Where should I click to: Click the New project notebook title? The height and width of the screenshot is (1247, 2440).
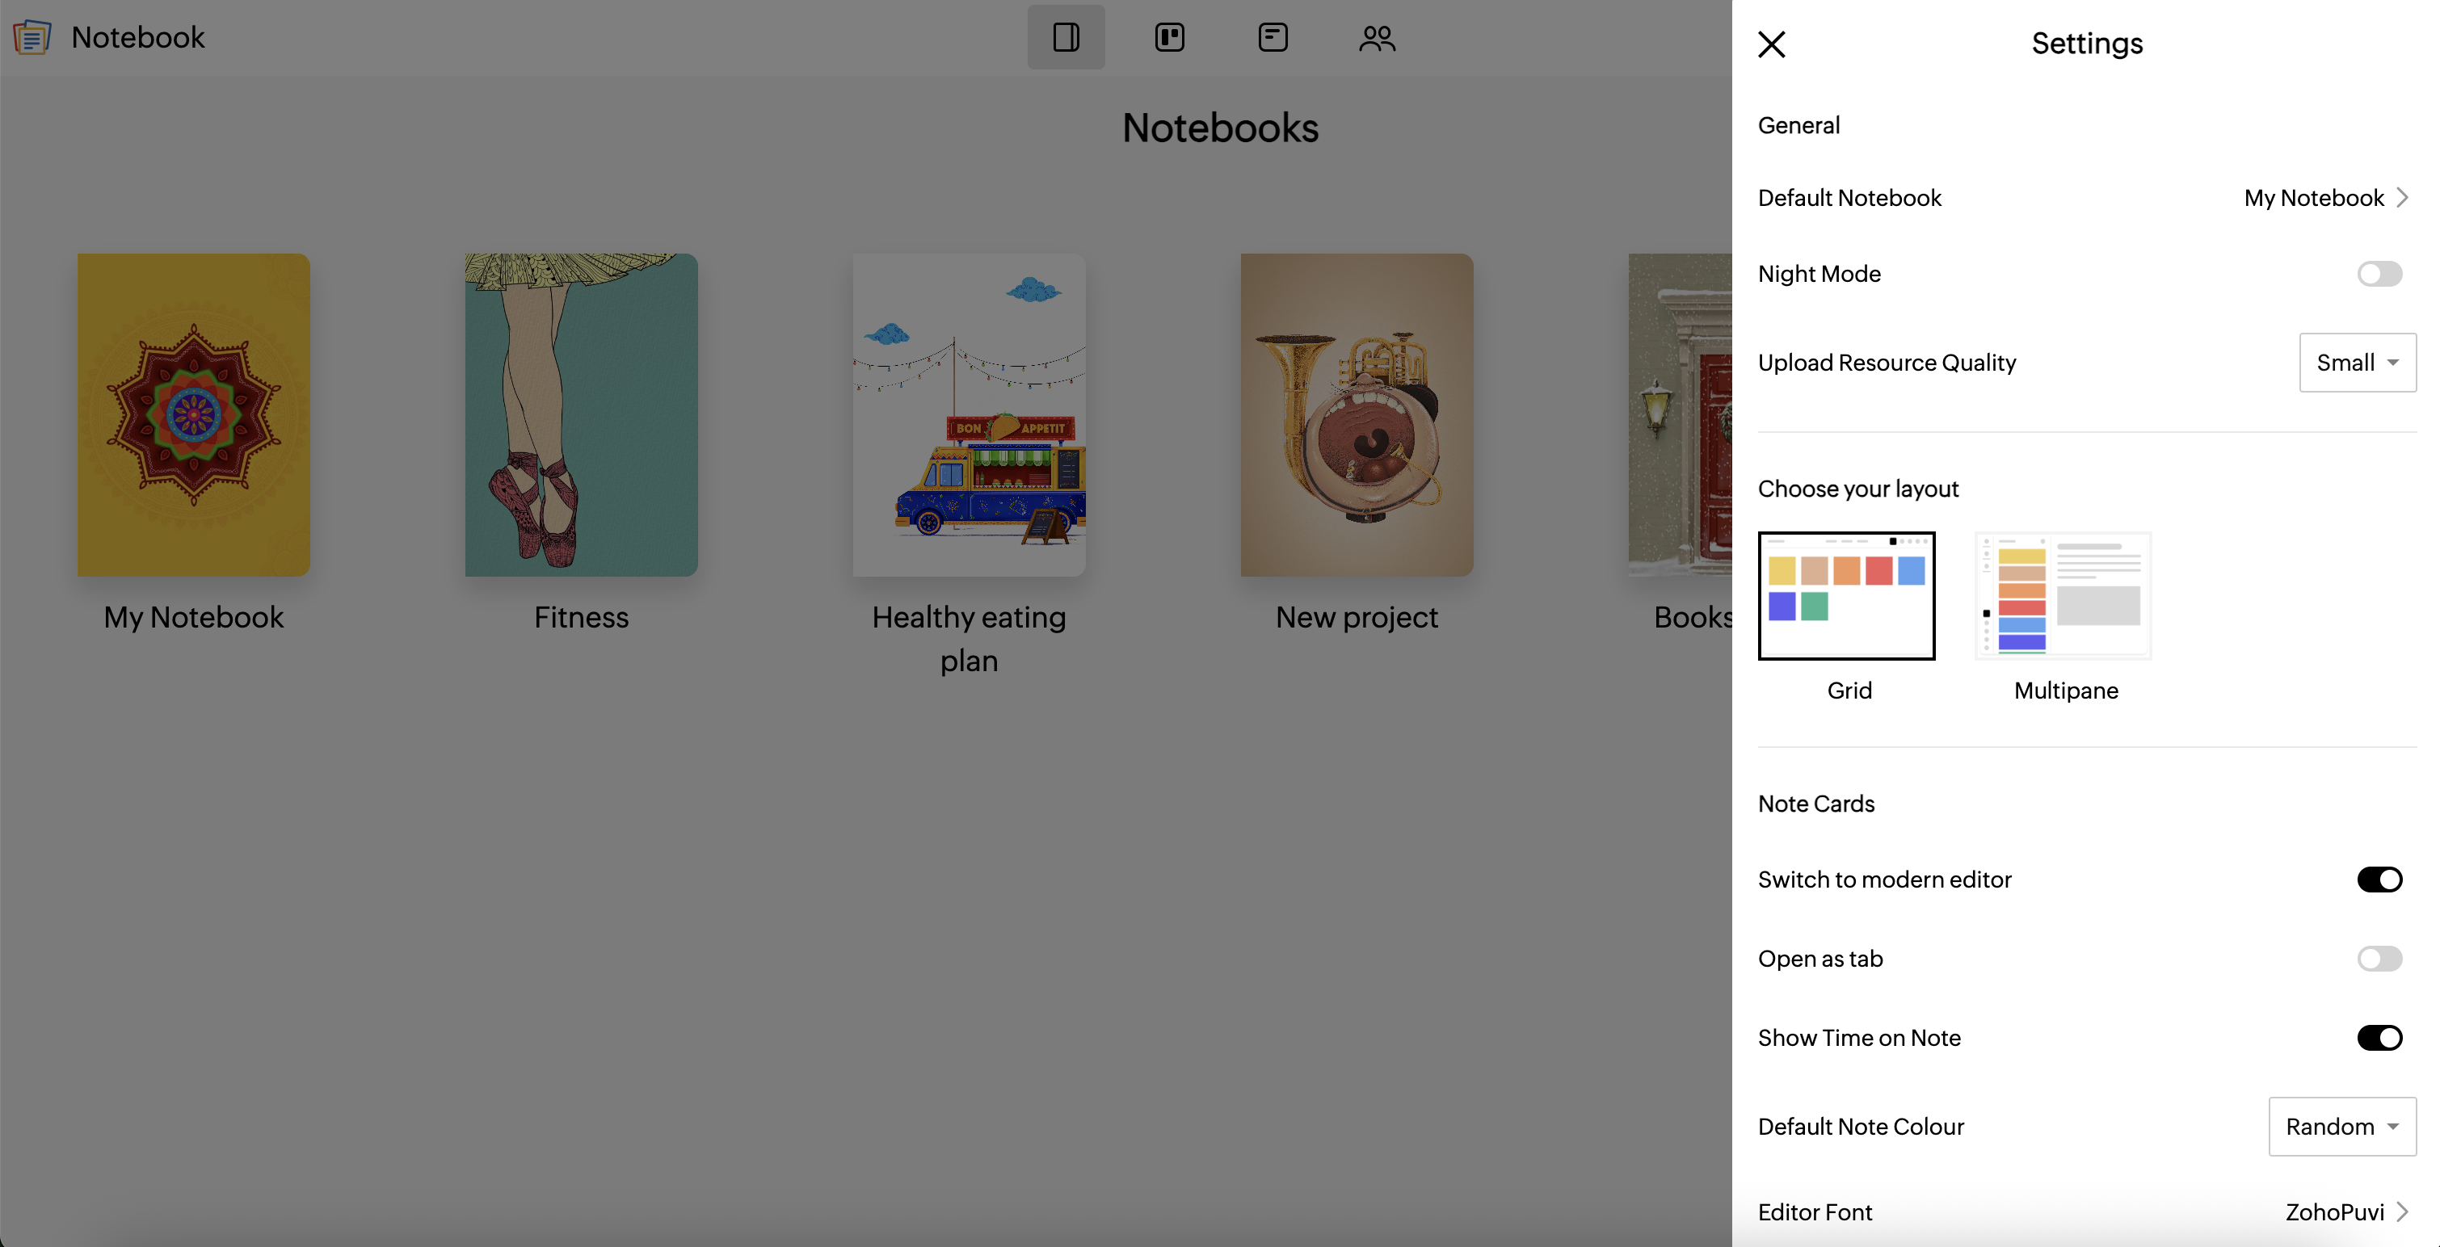tap(1357, 617)
